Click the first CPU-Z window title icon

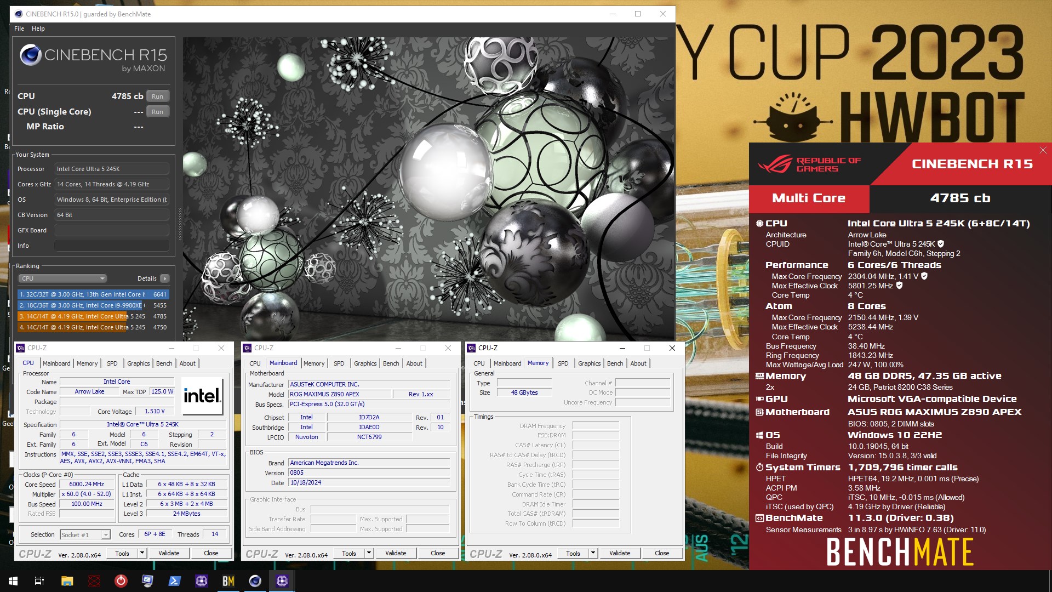[x=21, y=348]
